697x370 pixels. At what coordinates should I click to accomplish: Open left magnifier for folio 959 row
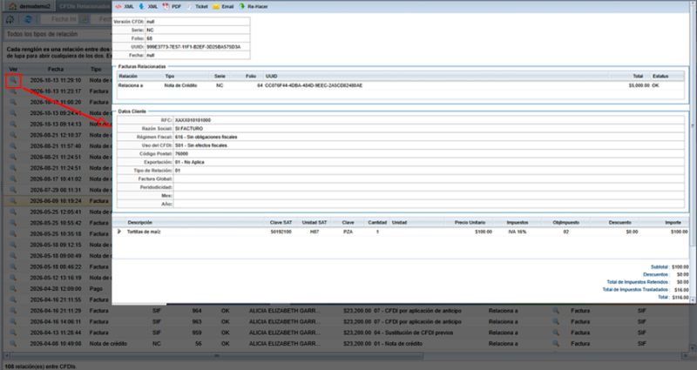point(13,333)
